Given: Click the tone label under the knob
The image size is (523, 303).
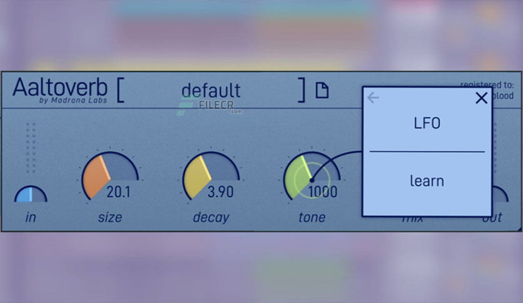Looking at the screenshot, I should click(312, 217).
